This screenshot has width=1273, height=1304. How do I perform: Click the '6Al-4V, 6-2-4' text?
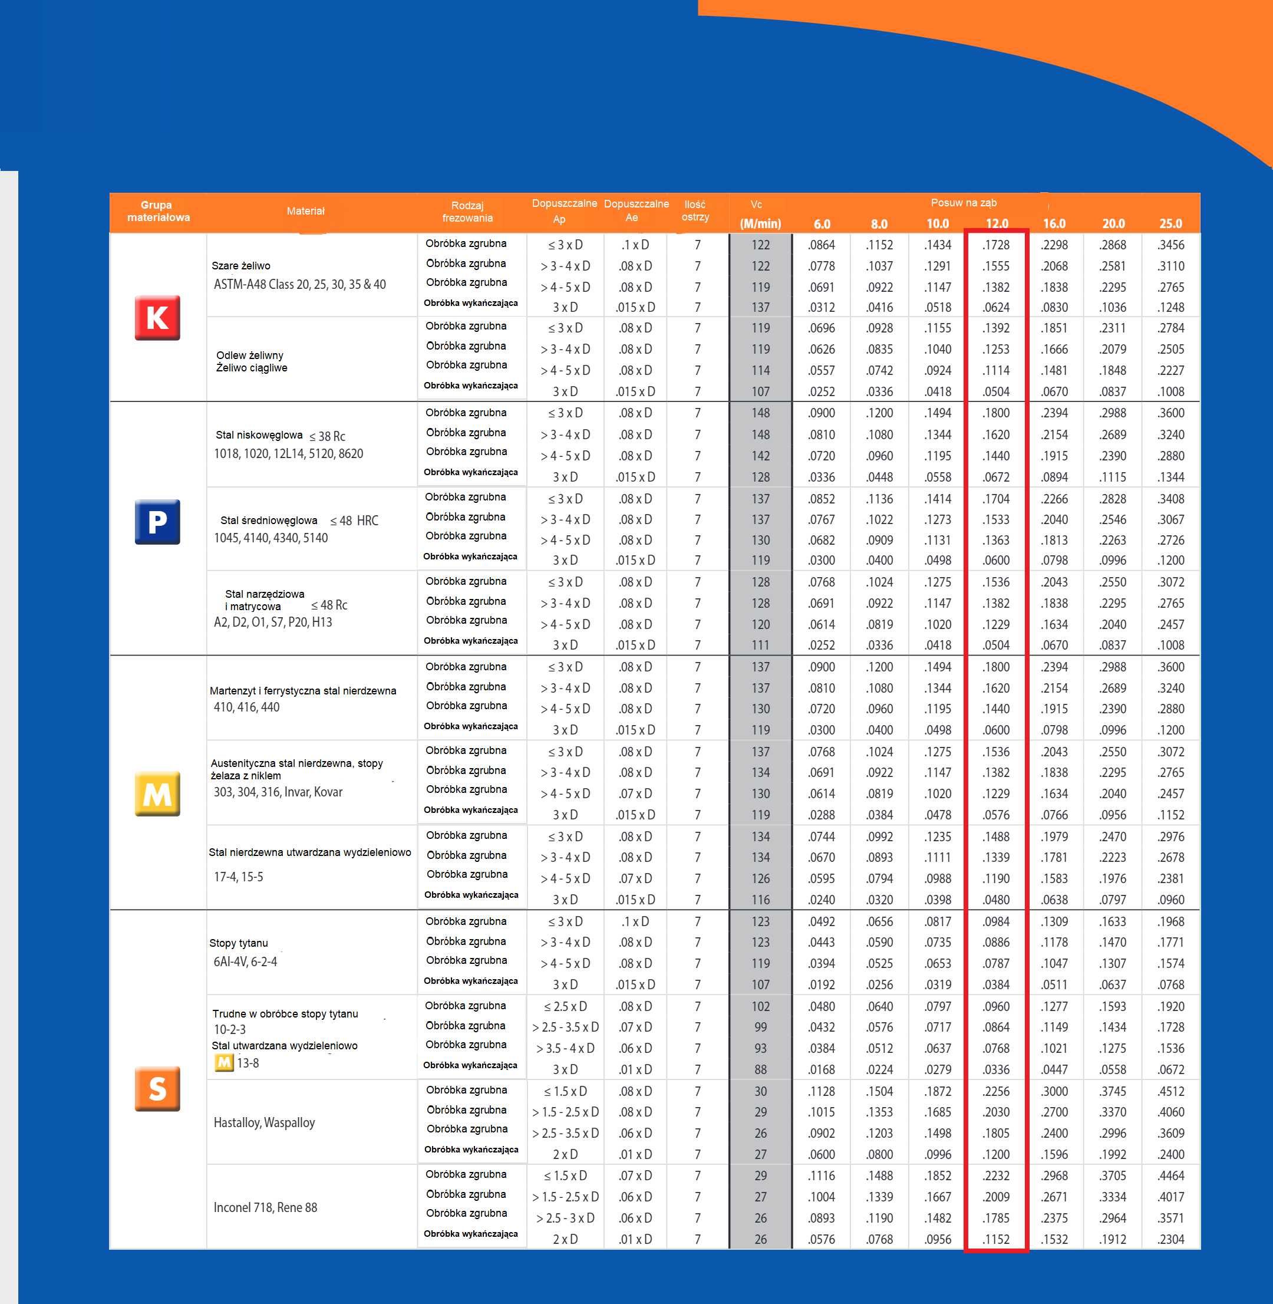pos(245,961)
